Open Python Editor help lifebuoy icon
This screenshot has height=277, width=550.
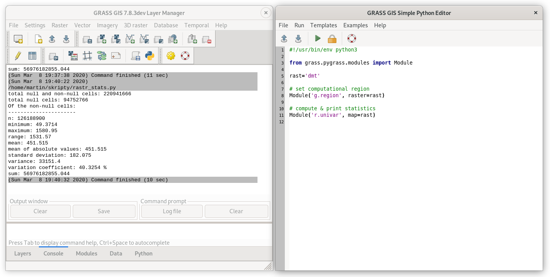point(352,38)
